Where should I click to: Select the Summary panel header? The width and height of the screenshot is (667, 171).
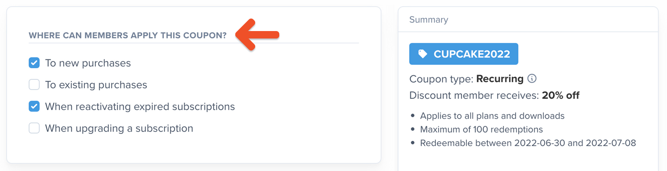[528, 19]
